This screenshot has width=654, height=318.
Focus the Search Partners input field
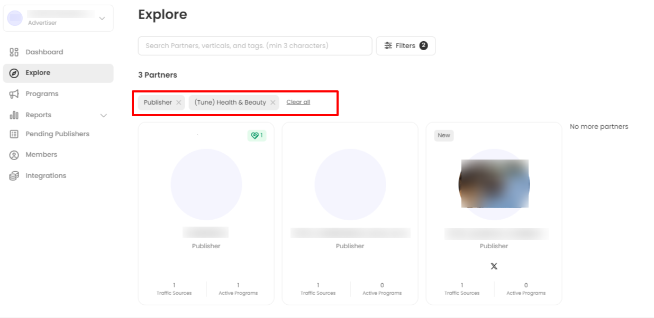[x=255, y=46]
